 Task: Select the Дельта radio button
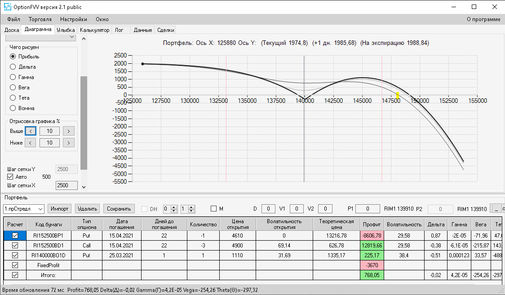tap(13, 66)
